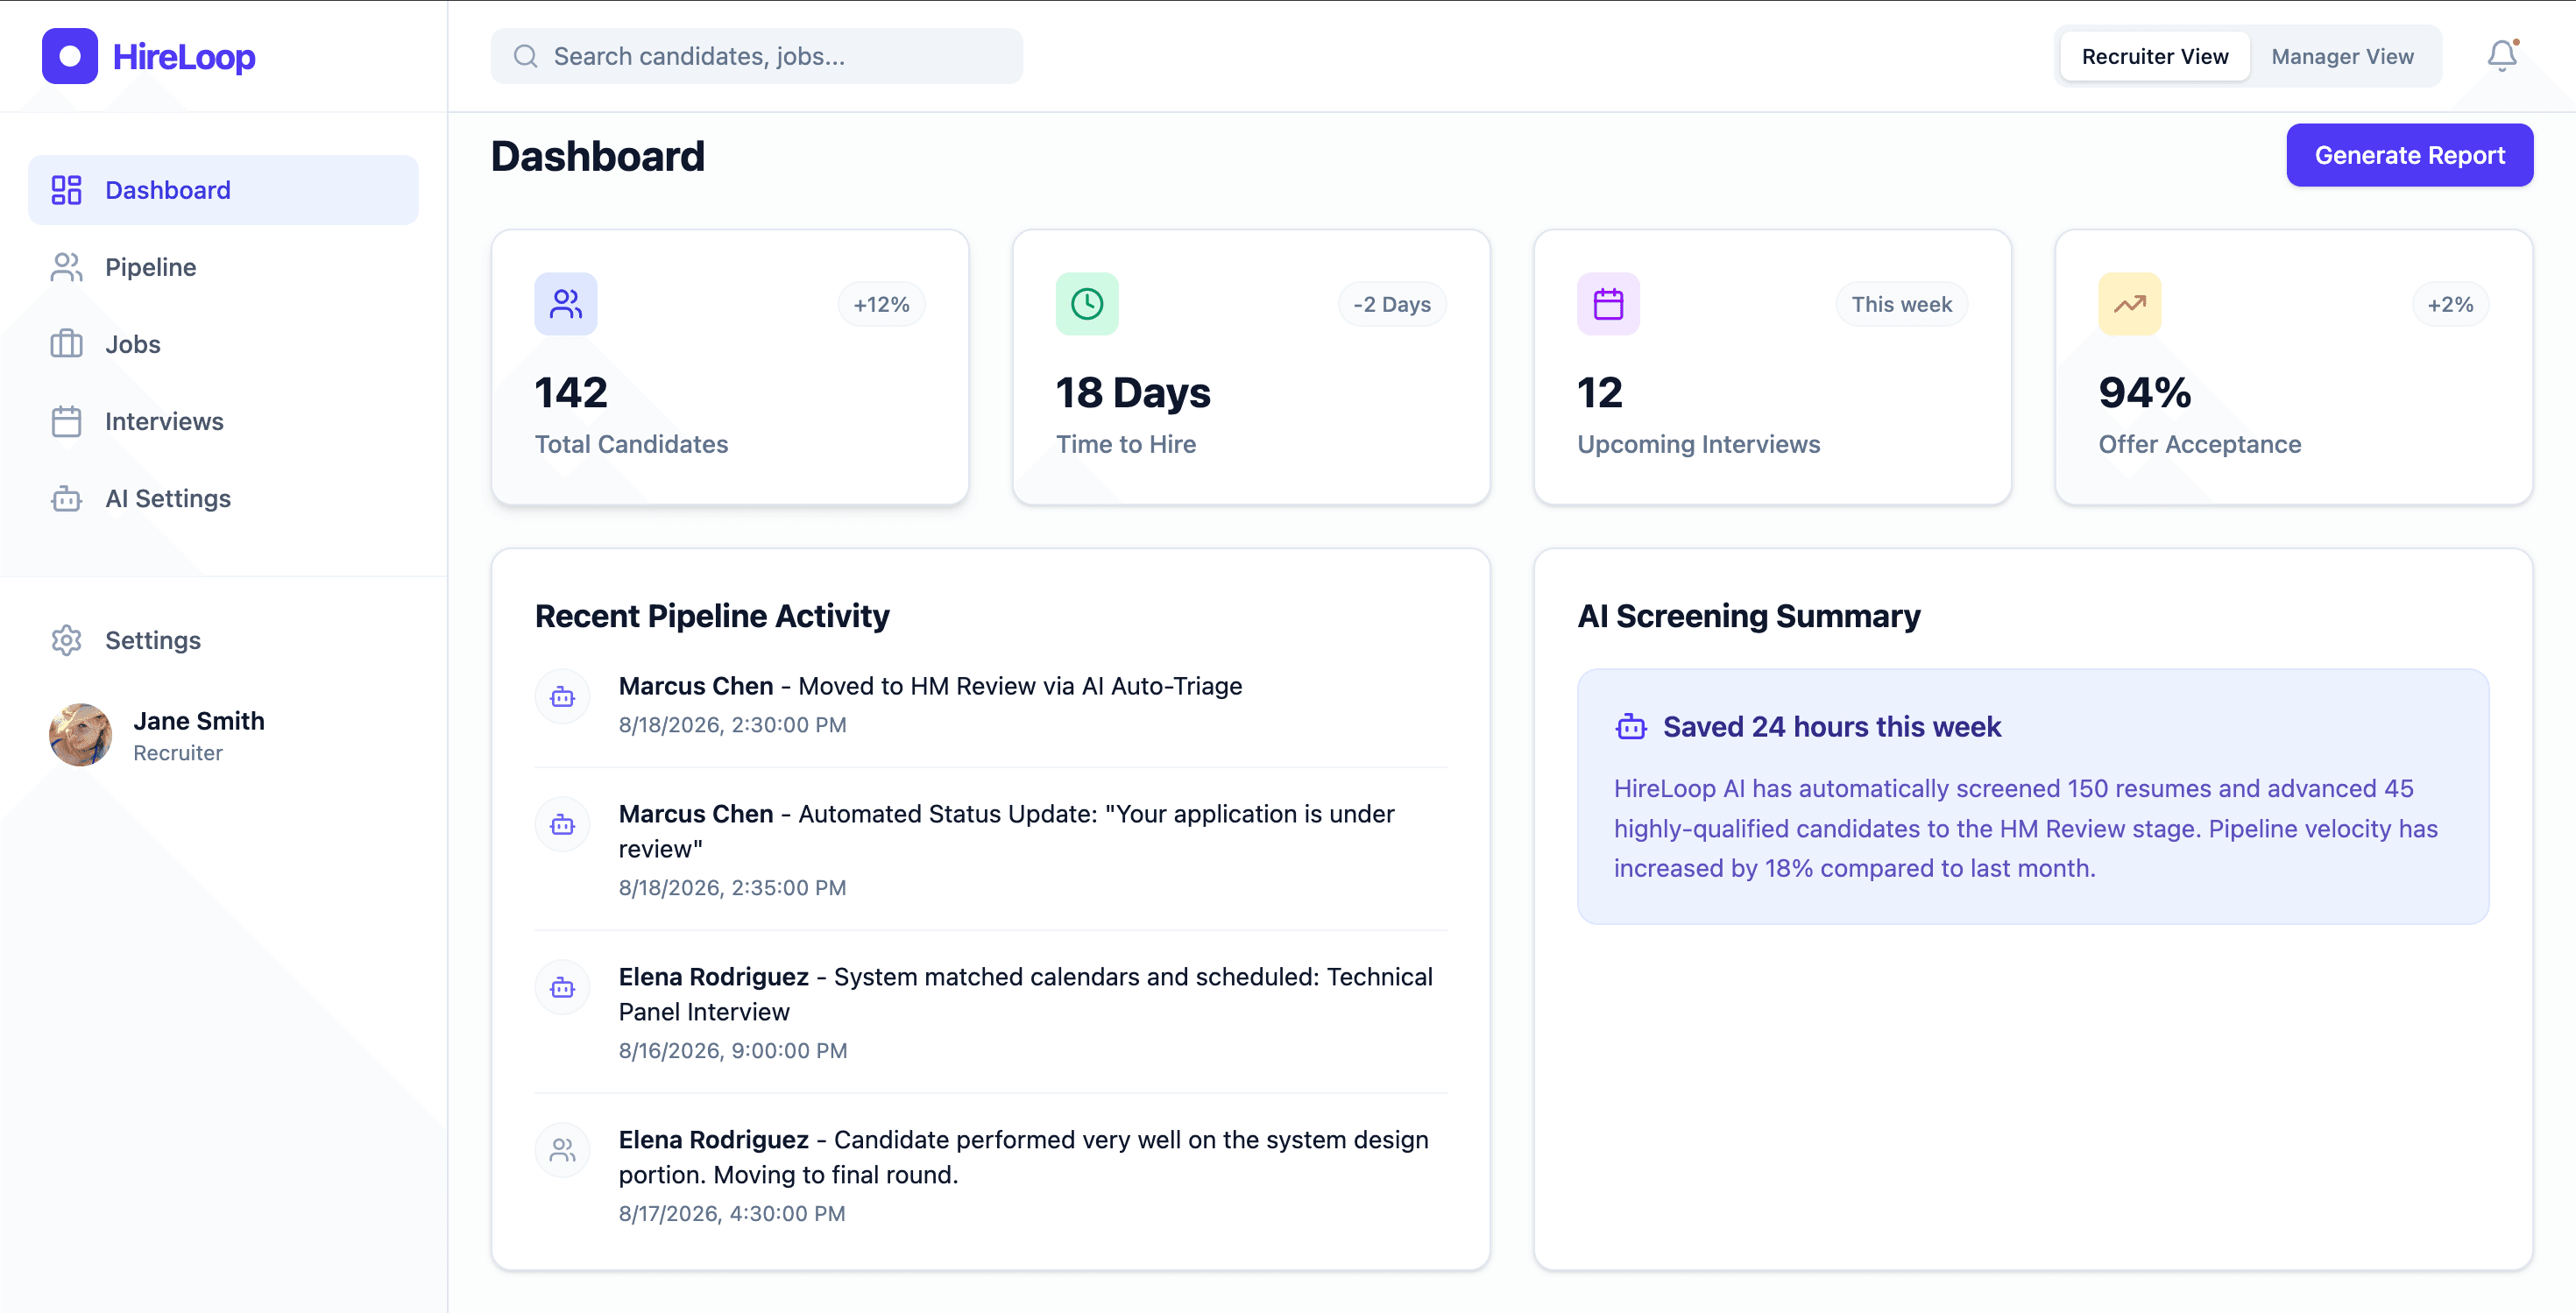Click the Dashboard grid icon in sidebar
This screenshot has width=2576, height=1313.
pyautogui.click(x=66, y=190)
